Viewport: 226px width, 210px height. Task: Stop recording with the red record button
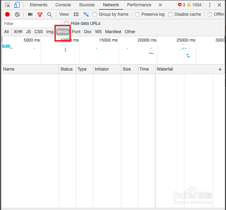point(7,14)
